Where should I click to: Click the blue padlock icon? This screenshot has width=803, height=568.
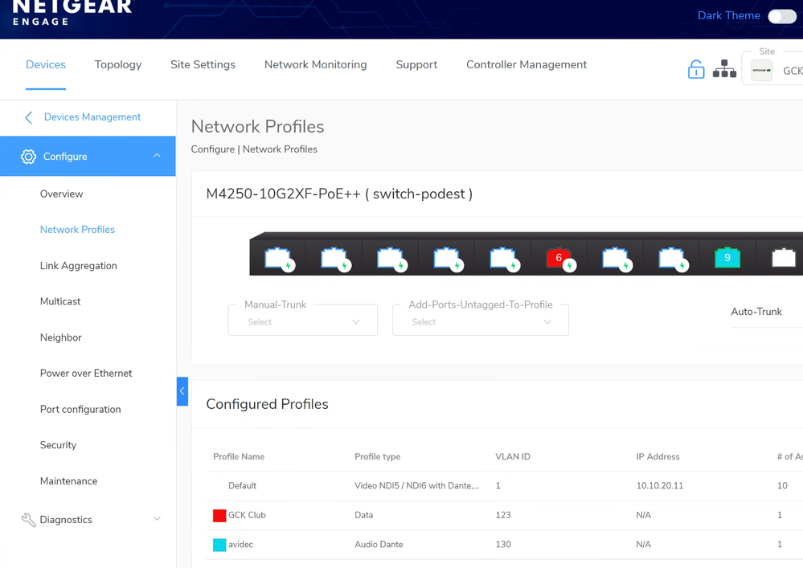(x=696, y=69)
